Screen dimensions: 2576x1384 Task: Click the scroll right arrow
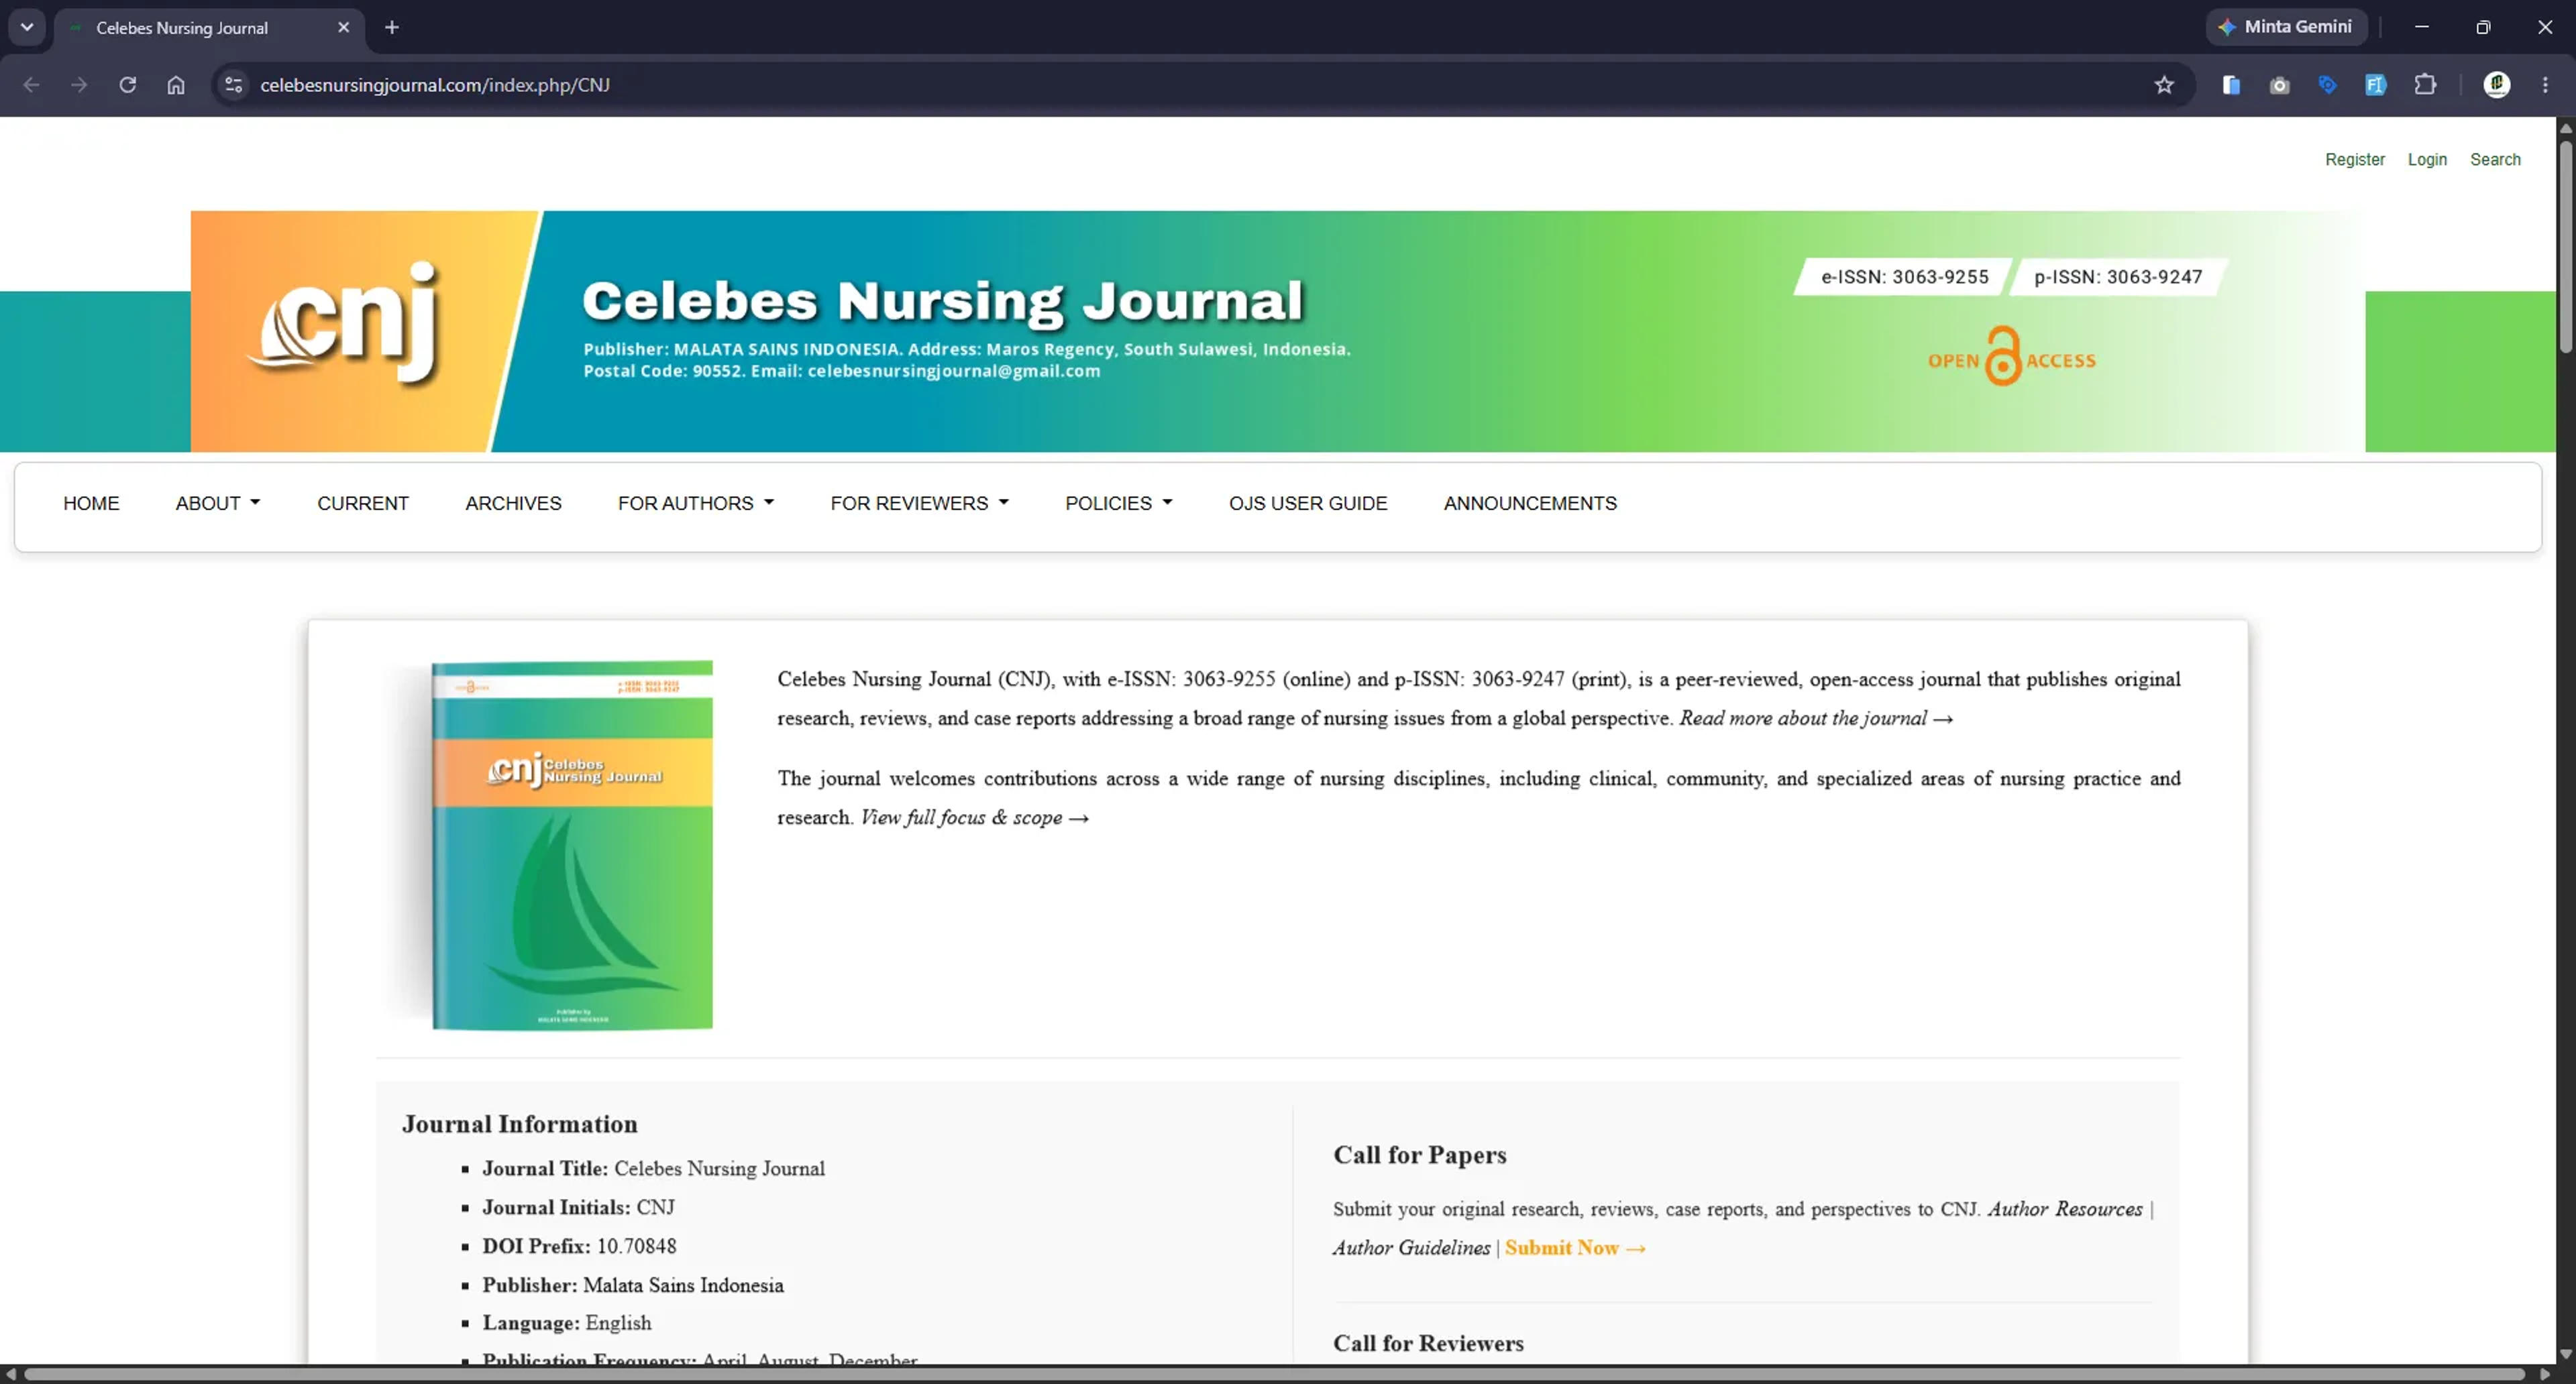click(x=2545, y=1375)
